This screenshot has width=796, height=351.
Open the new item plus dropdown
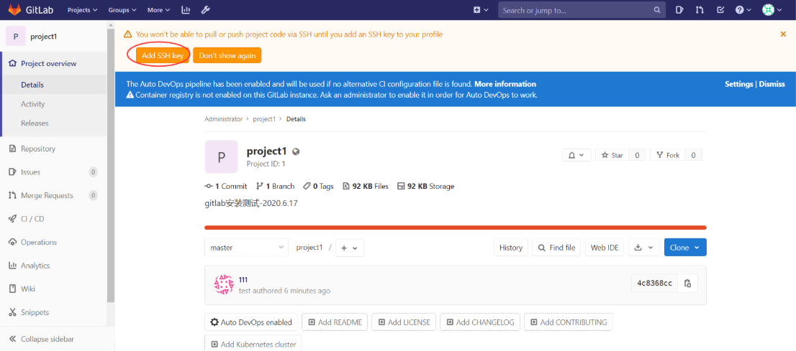click(x=481, y=9)
